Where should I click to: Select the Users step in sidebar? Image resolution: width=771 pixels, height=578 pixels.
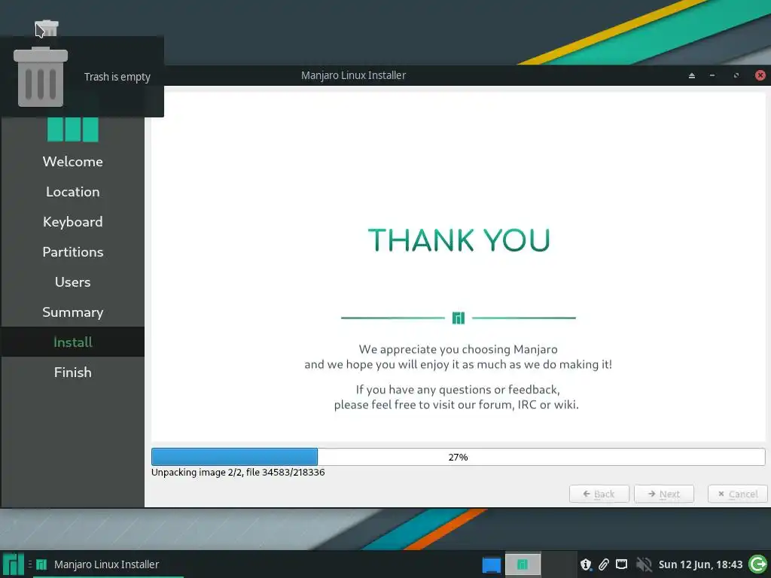73,281
